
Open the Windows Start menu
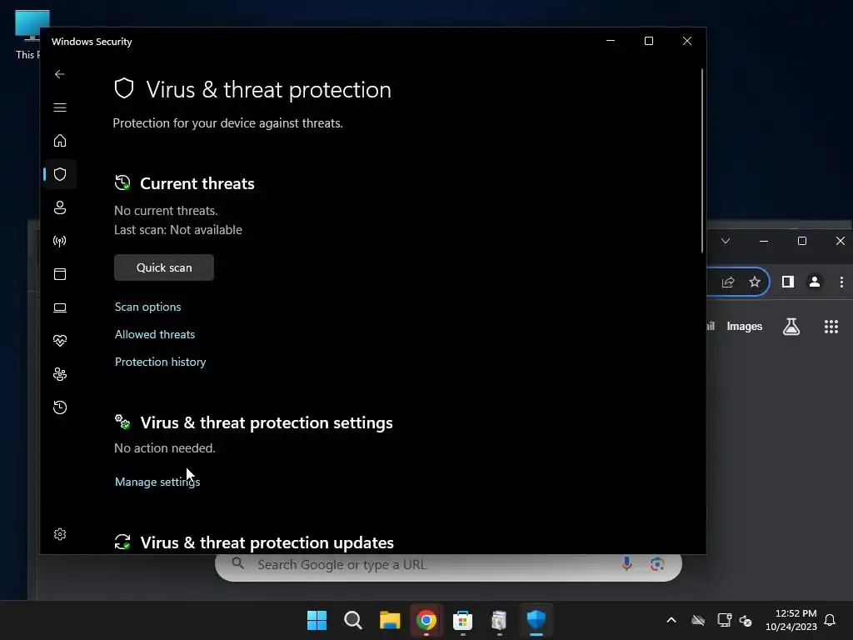317,620
